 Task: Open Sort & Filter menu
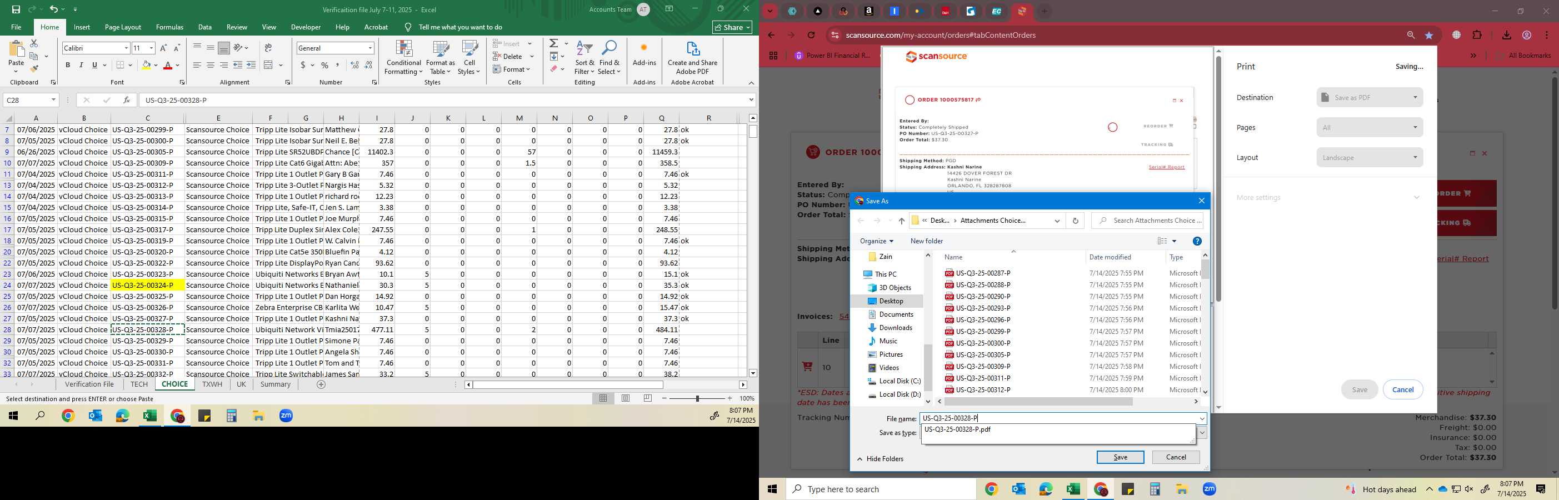pos(584,58)
